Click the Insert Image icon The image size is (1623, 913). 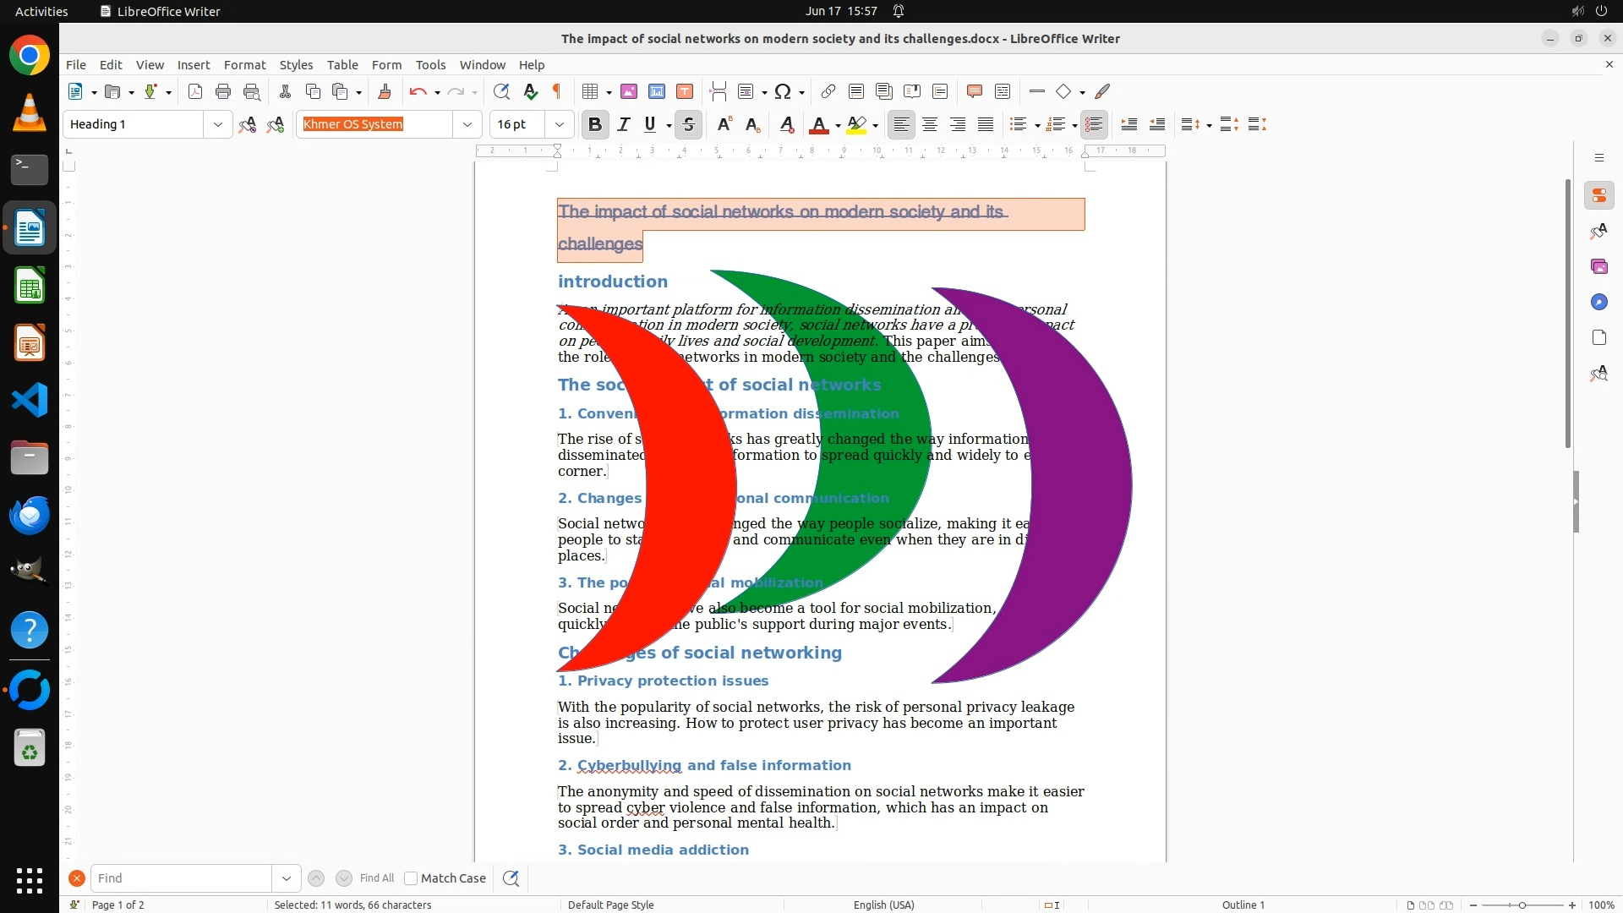tap(629, 91)
